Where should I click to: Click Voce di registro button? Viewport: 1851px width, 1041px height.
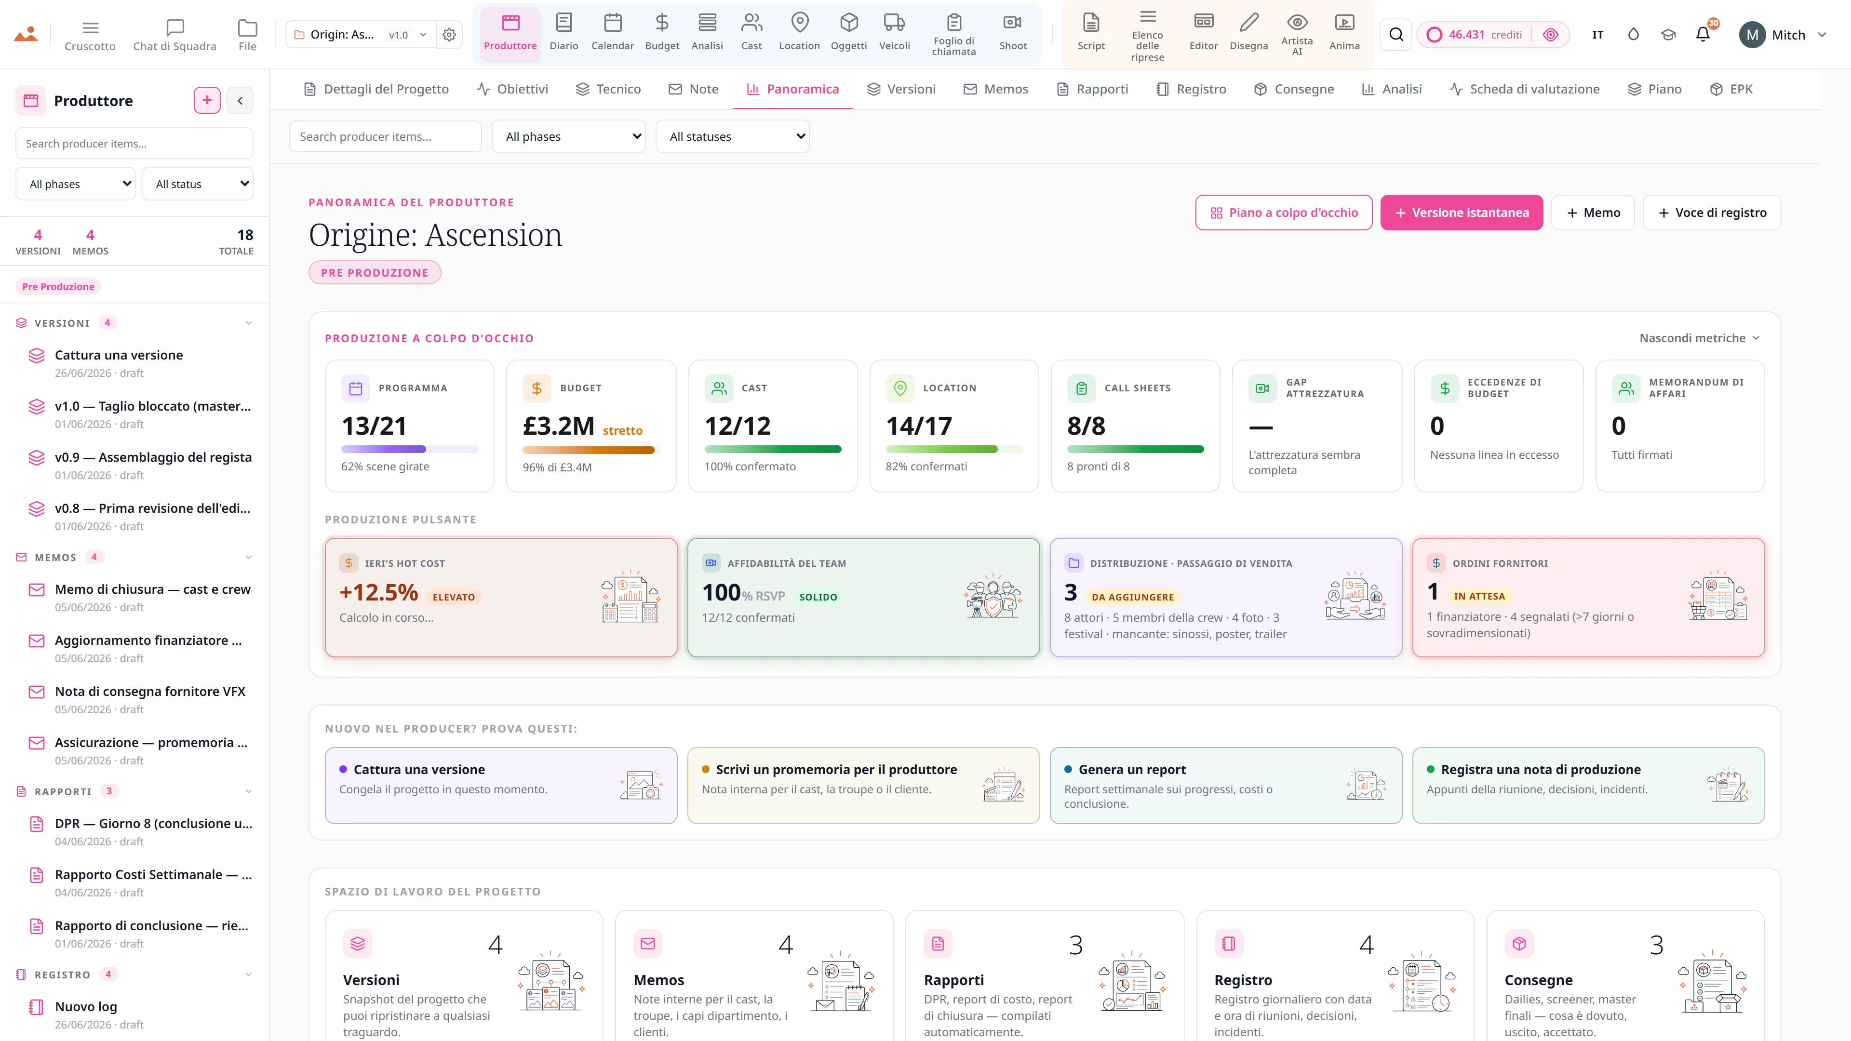click(1712, 213)
